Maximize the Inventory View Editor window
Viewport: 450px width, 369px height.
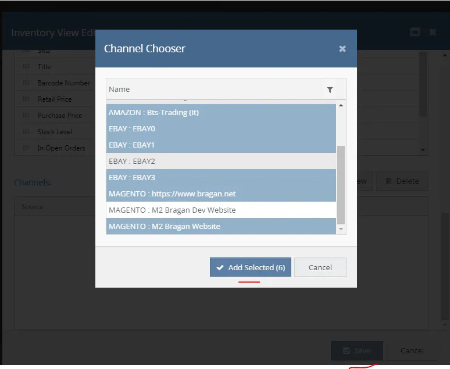[x=415, y=32]
